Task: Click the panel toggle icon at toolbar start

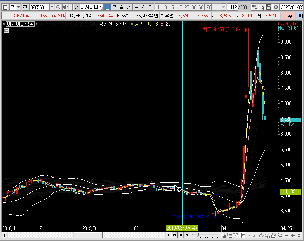Action: point(5,7)
